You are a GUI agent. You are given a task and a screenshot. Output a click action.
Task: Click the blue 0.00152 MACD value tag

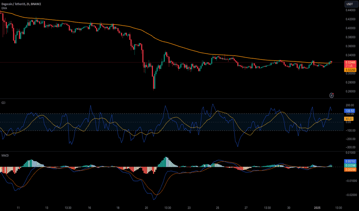pos(350,162)
